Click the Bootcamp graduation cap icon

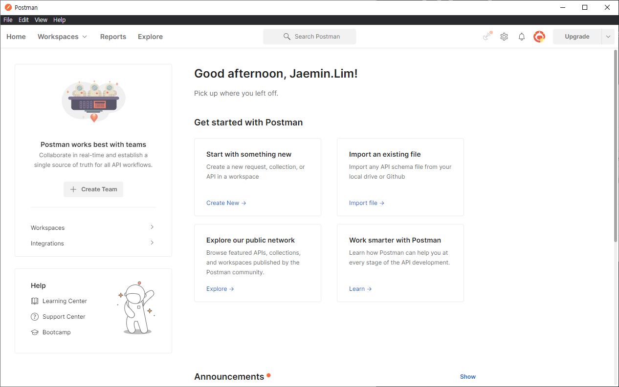35,332
